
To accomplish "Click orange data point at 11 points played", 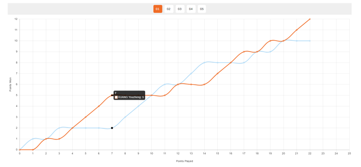I will point(165,95).
